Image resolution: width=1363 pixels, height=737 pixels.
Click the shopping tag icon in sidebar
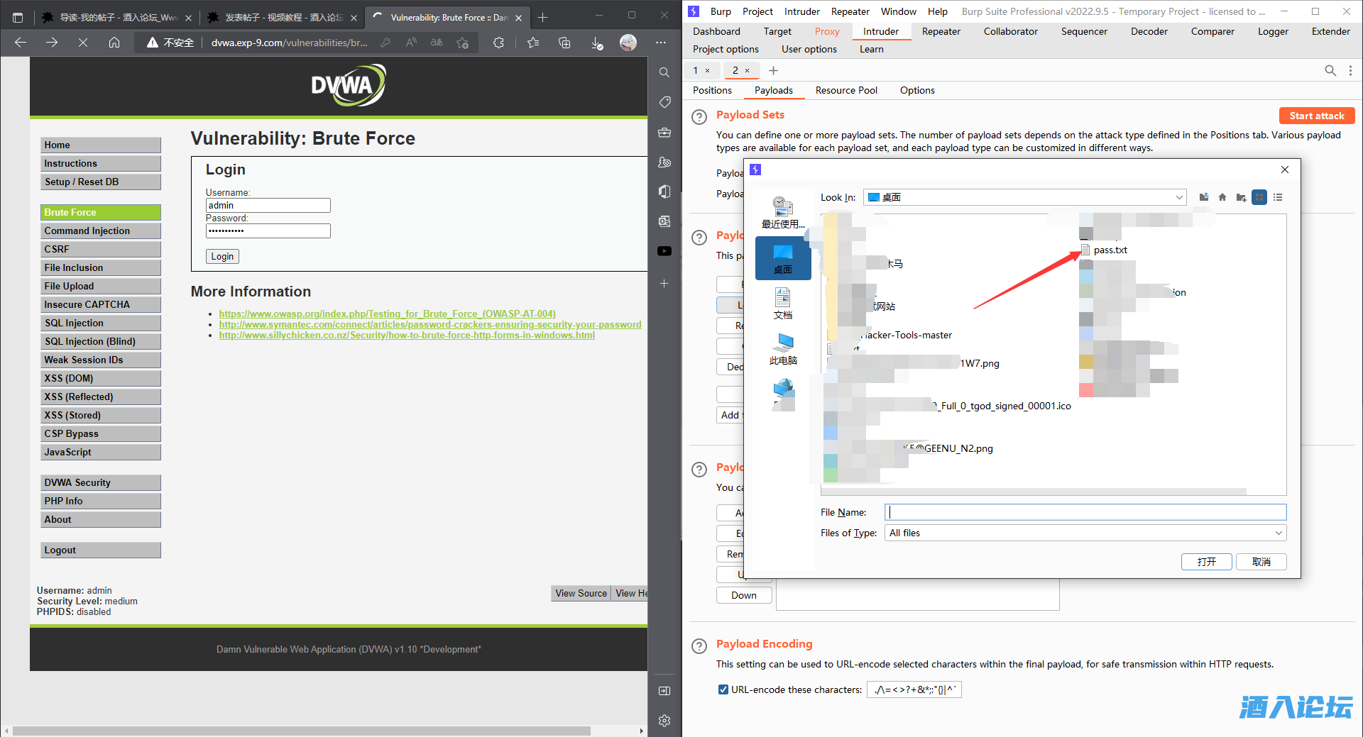pyautogui.click(x=664, y=102)
